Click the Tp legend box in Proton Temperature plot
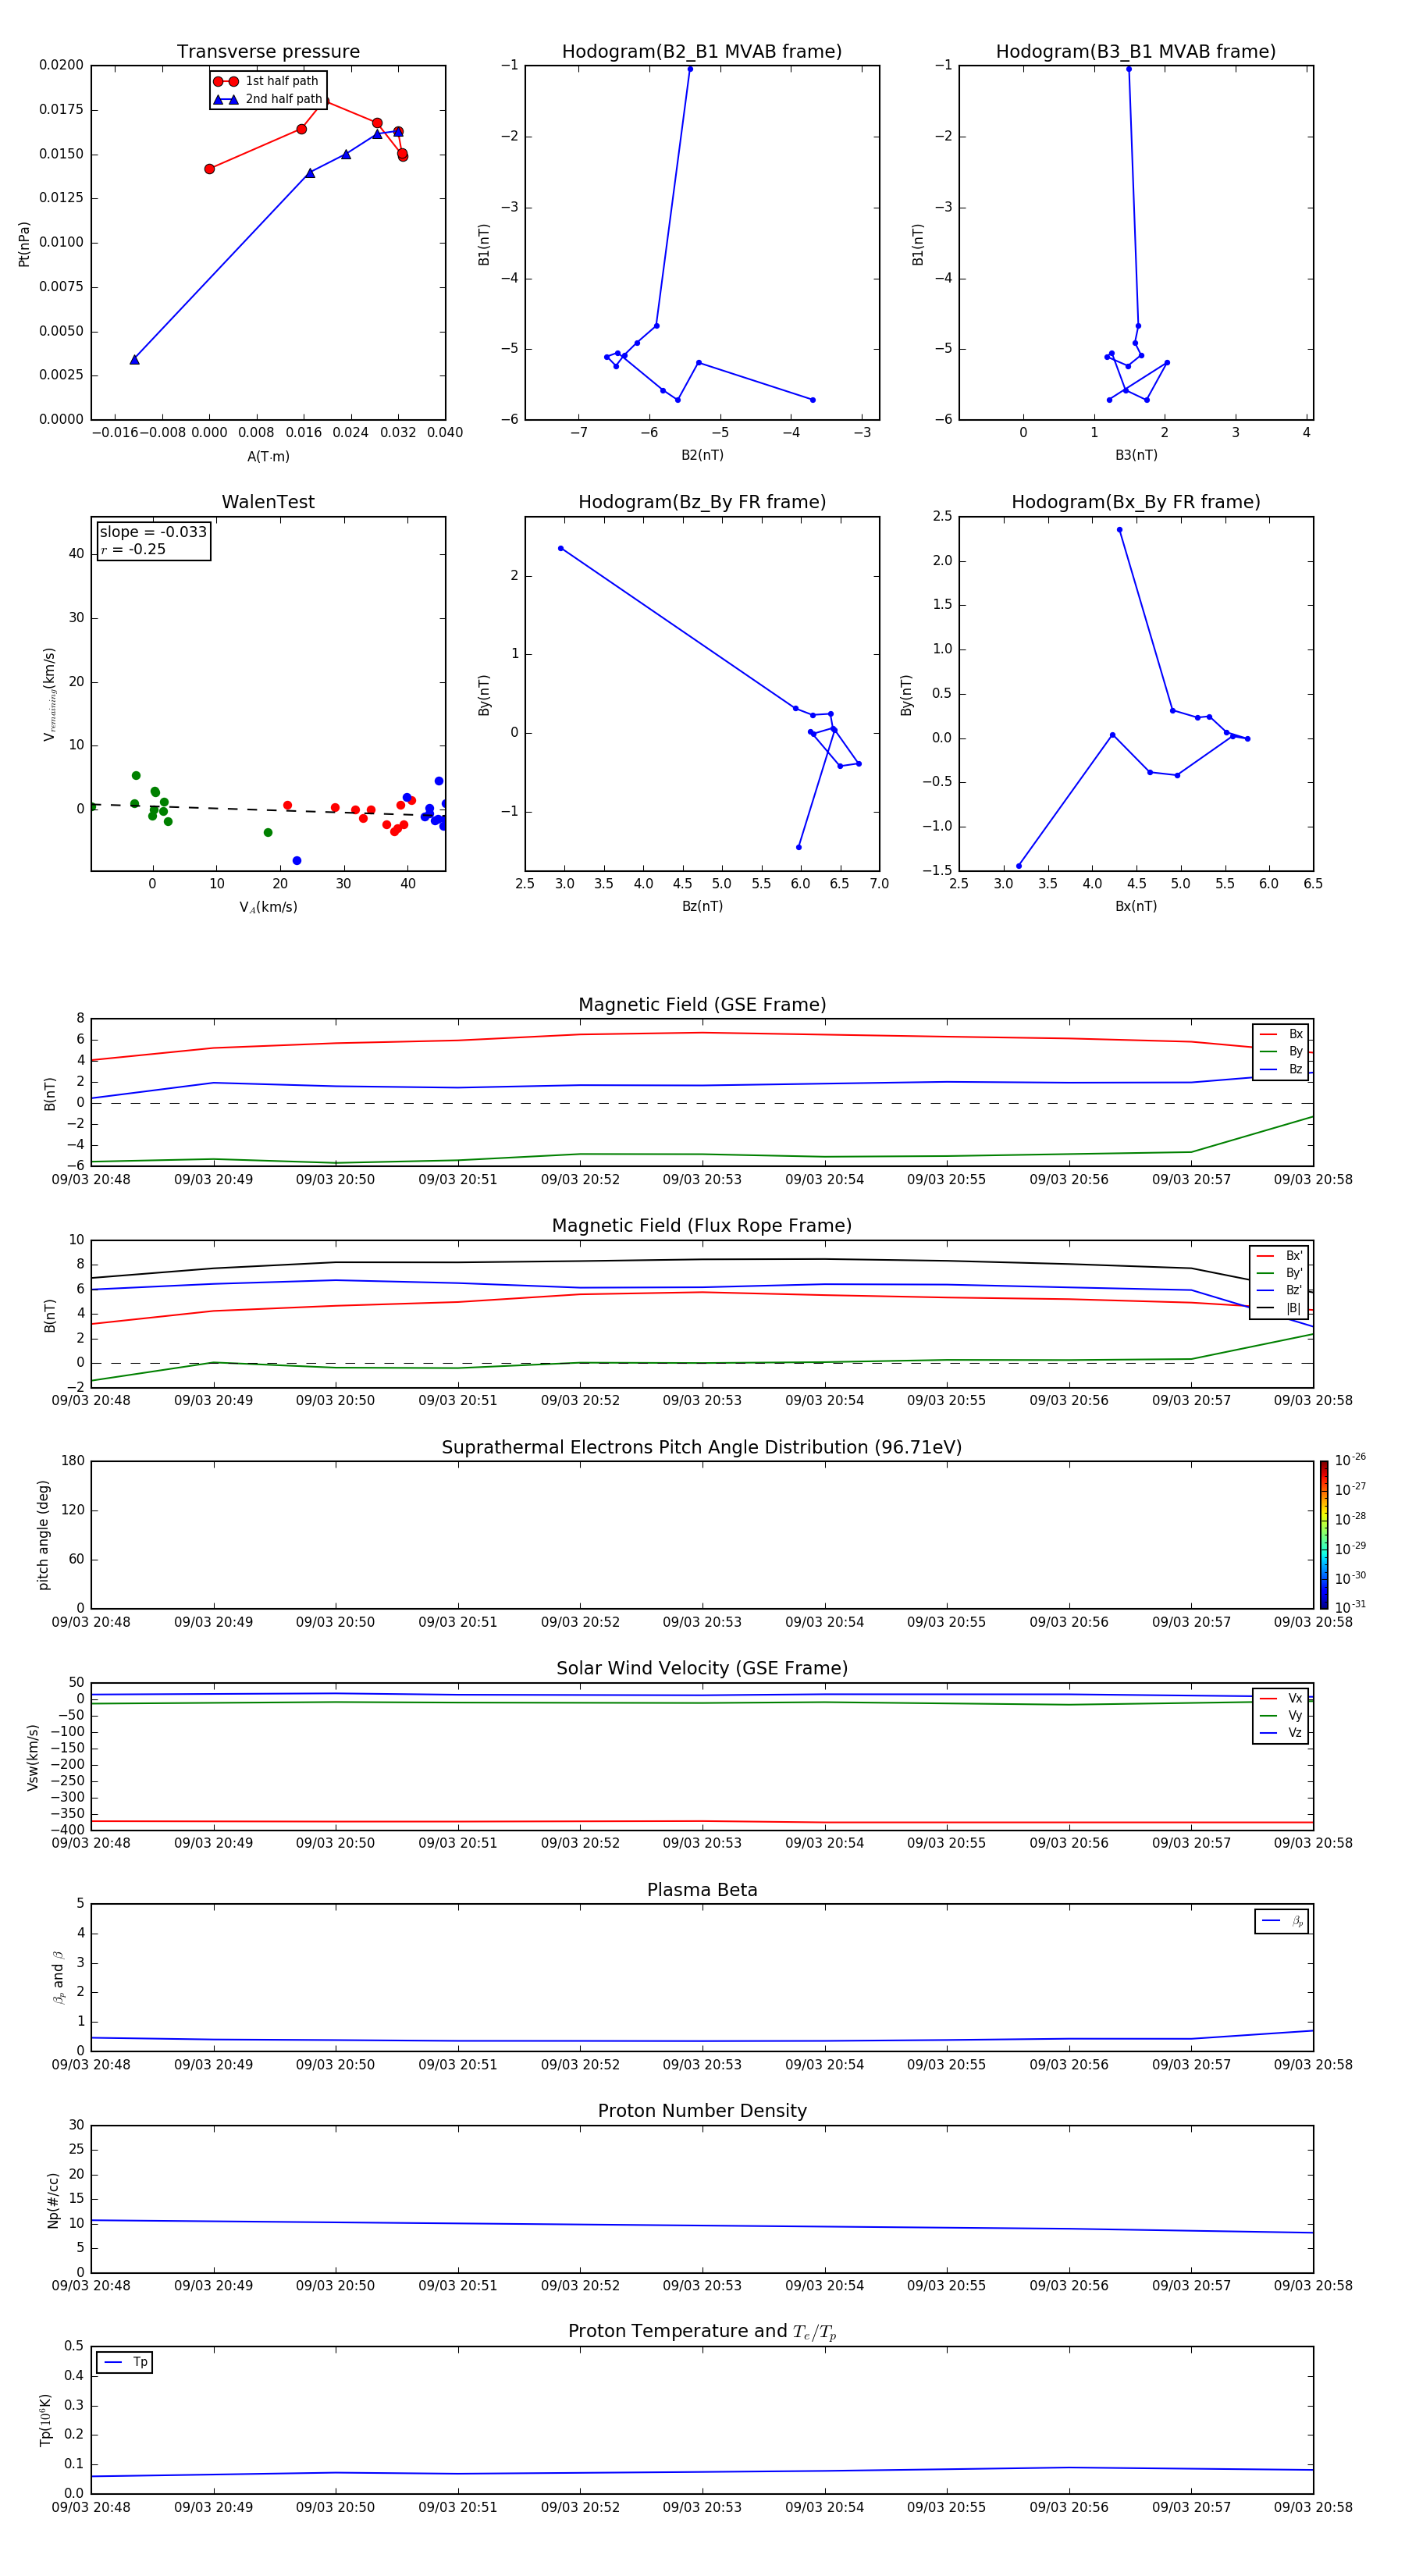The width and height of the screenshot is (1405, 2576). [124, 2363]
